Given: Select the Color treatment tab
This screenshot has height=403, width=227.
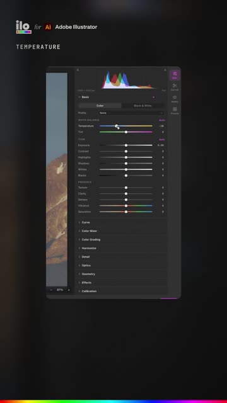Looking at the screenshot, I should (x=100, y=106).
